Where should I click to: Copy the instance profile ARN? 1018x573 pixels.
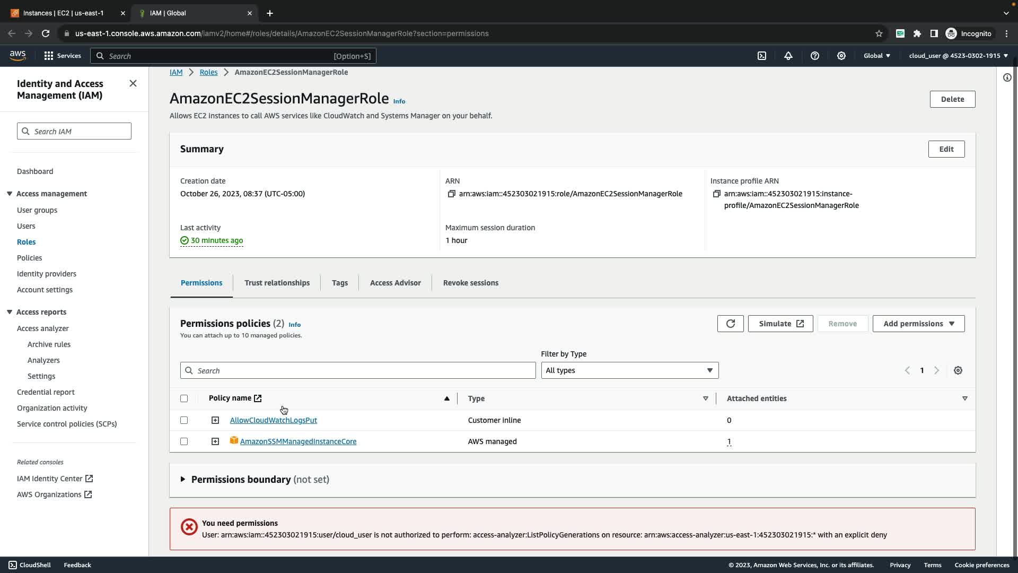[x=717, y=194]
